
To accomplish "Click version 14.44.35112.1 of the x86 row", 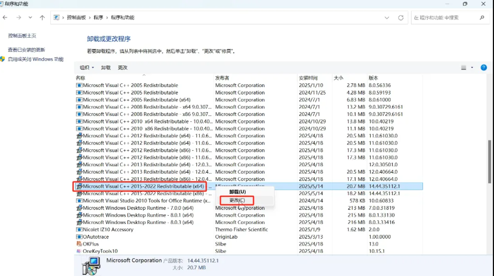I will coord(384,193).
